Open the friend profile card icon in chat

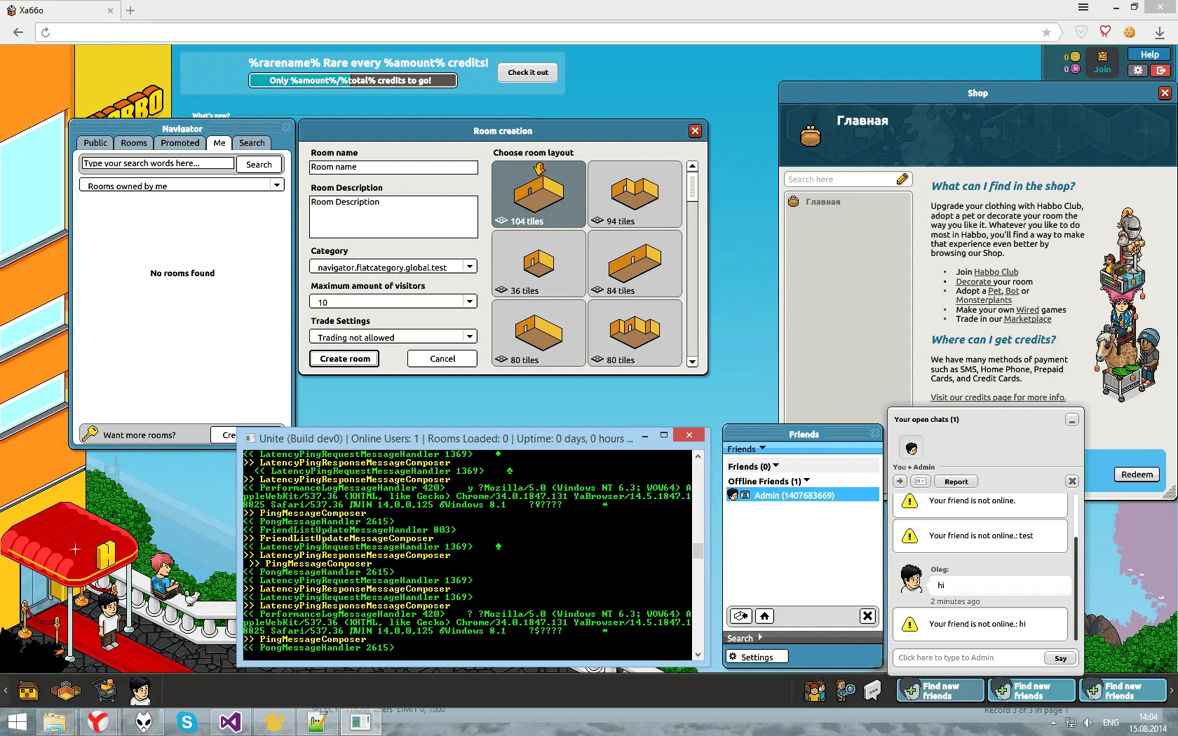921,482
